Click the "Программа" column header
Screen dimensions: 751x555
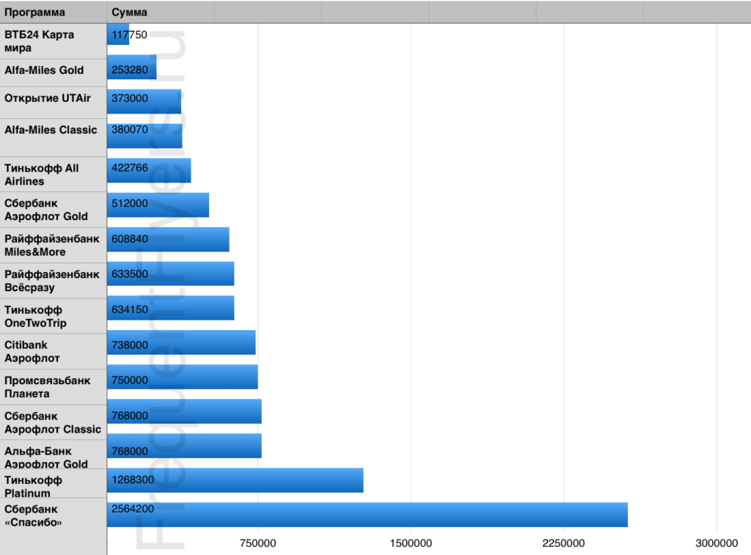click(x=34, y=12)
